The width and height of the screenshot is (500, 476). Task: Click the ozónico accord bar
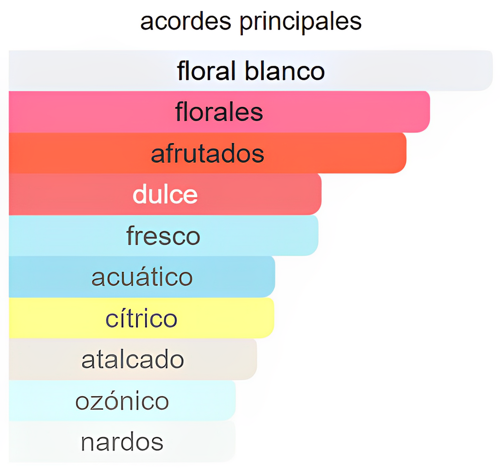coord(122,400)
